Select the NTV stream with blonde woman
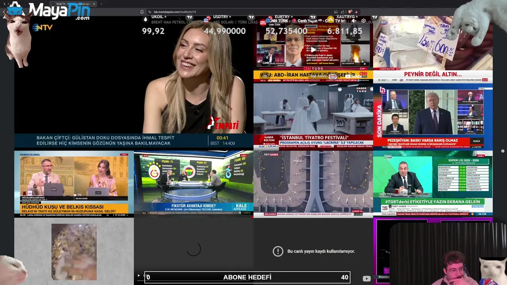Viewport: 507px width, 285px height. click(x=133, y=82)
